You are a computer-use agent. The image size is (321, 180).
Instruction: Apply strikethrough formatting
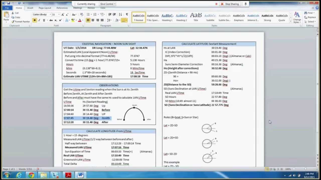(x=51, y=20)
